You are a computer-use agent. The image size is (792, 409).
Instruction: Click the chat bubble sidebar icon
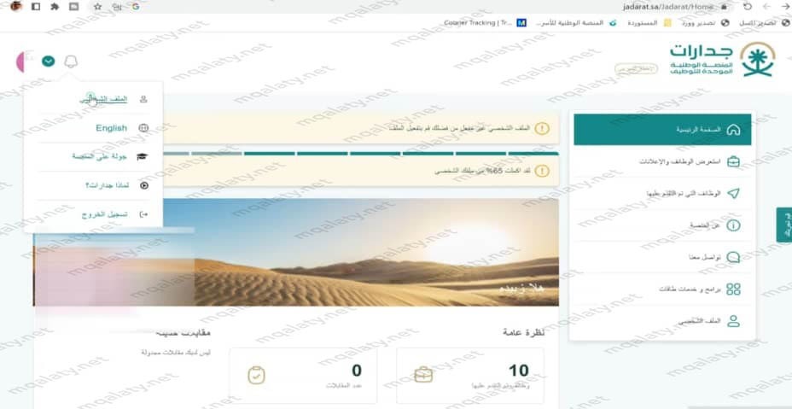click(x=733, y=257)
